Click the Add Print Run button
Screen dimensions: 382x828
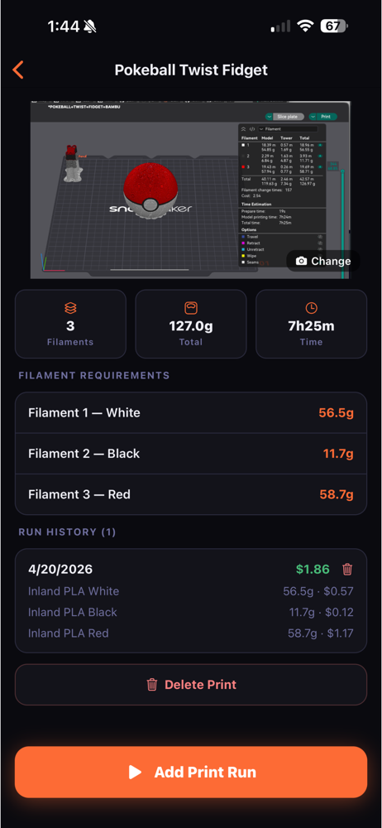(191, 772)
